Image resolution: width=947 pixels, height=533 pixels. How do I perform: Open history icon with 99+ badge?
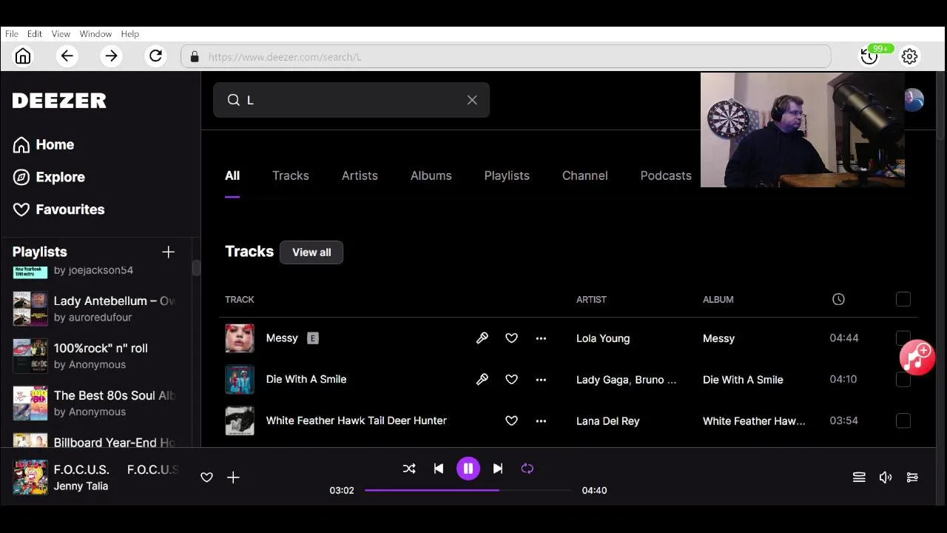pyautogui.click(x=869, y=56)
